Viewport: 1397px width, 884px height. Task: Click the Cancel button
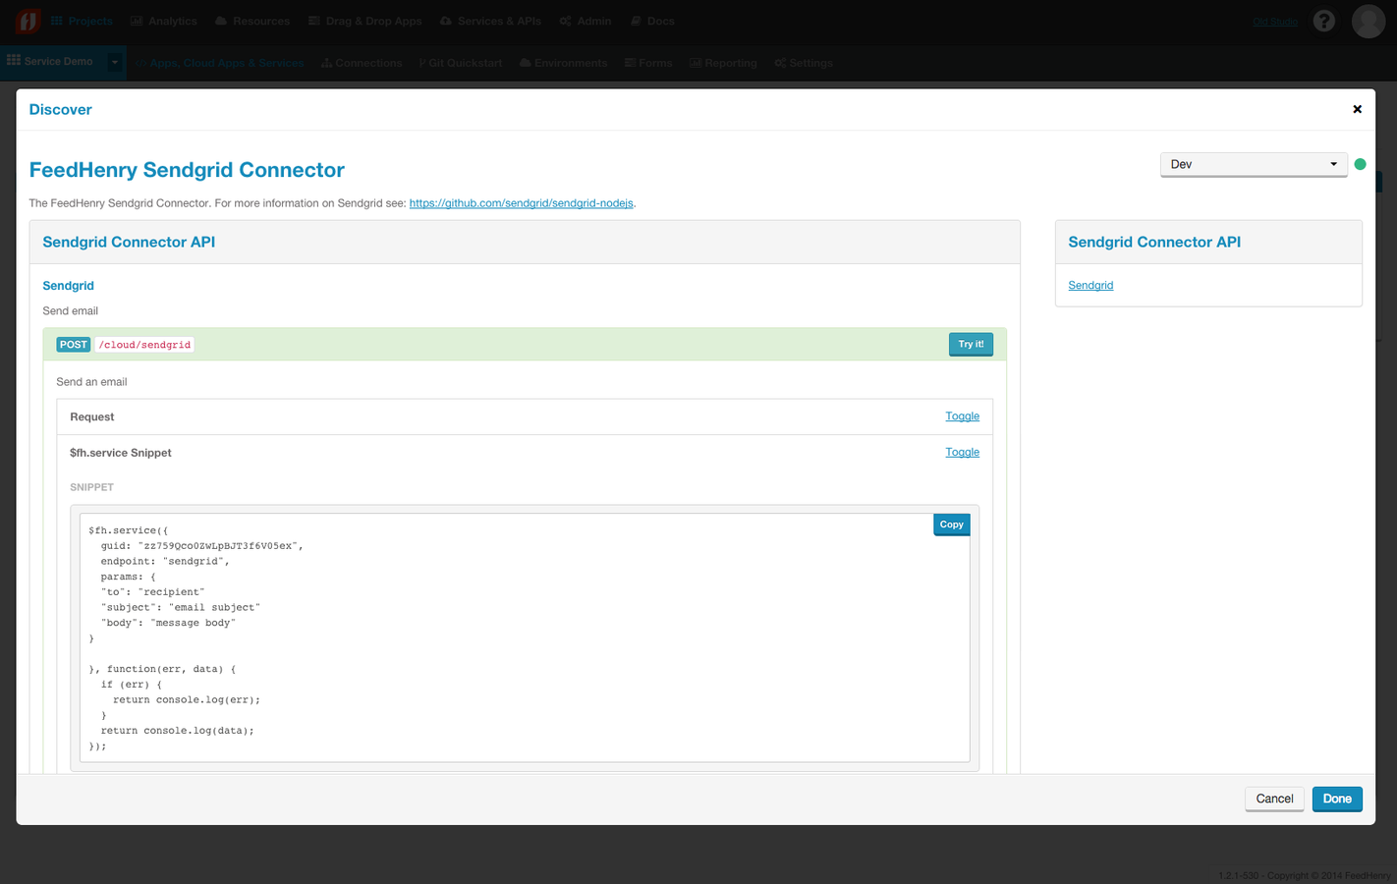[1274, 799]
